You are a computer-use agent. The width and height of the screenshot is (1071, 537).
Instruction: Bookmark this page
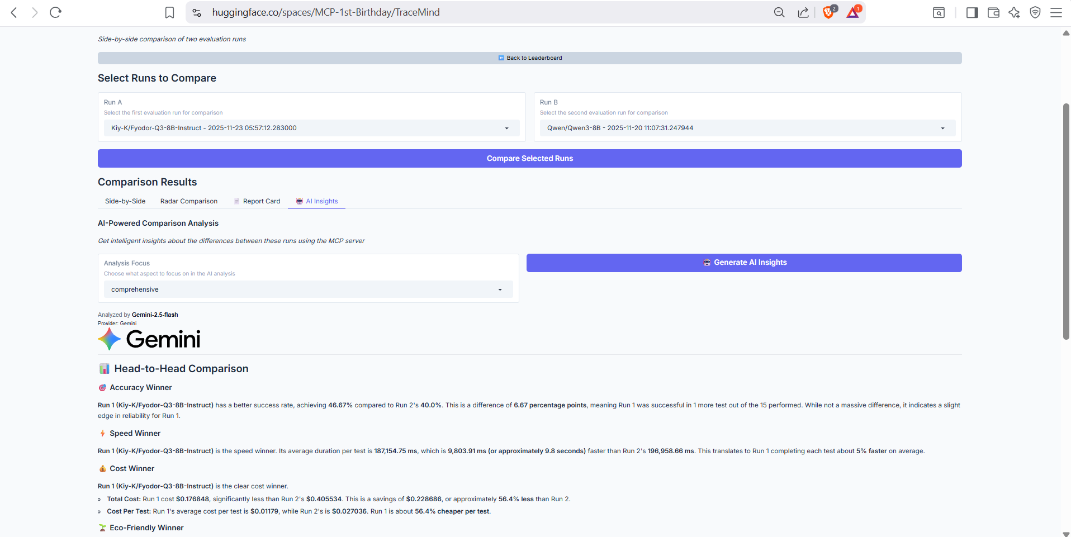170,12
